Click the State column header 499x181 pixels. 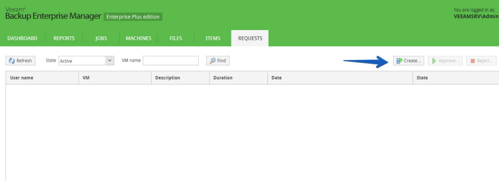[456, 78]
